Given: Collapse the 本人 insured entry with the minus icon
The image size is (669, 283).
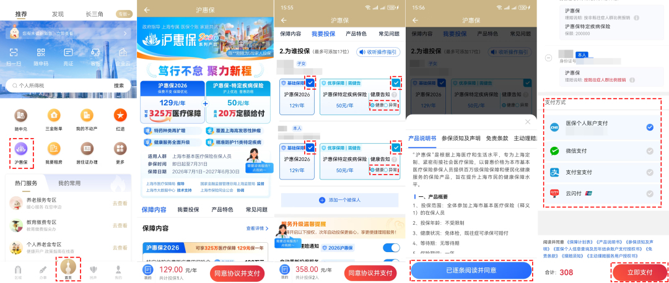Looking at the screenshot, I should coord(549,58).
